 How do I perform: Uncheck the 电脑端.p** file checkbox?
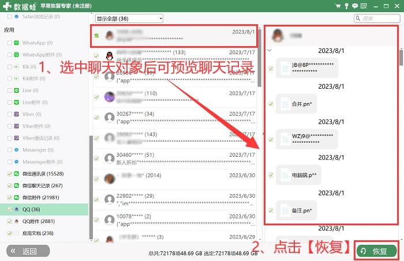tap(271, 175)
